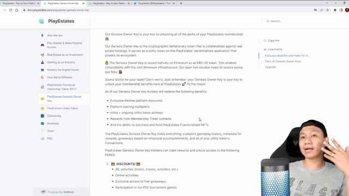The width and height of the screenshot is (349, 196).
Task: Click 'Platform earning multipliers' bullet
Action: pyautogui.click(x=130, y=107)
